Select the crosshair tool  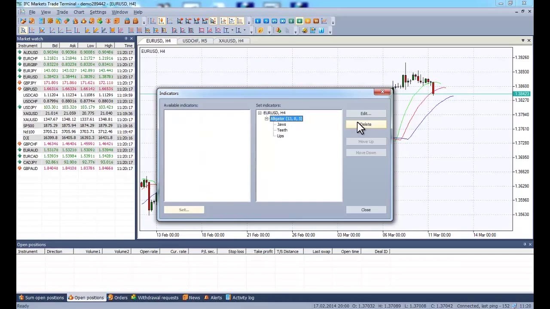pyautogui.click(x=31, y=30)
